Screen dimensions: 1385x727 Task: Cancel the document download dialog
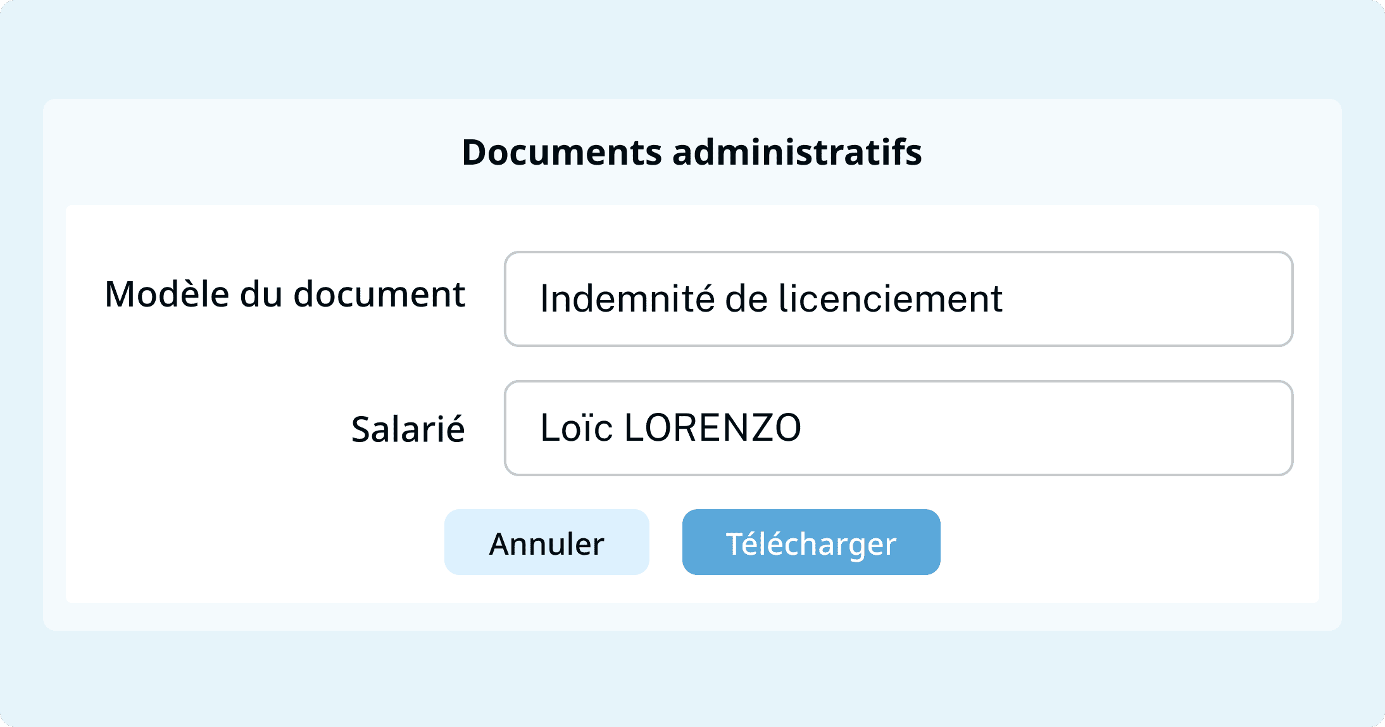546,543
